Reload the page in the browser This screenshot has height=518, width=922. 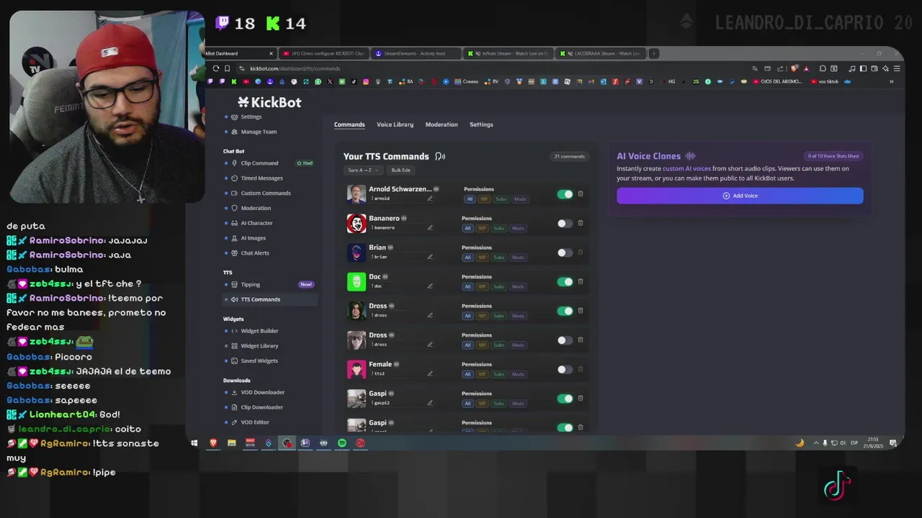215,68
